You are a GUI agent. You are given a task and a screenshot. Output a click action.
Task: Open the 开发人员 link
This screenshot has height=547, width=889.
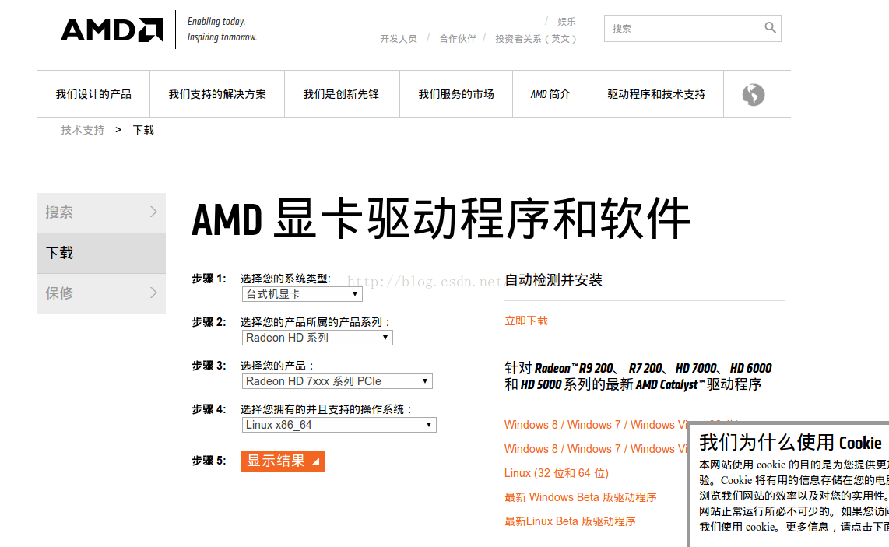click(x=398, y=39)
